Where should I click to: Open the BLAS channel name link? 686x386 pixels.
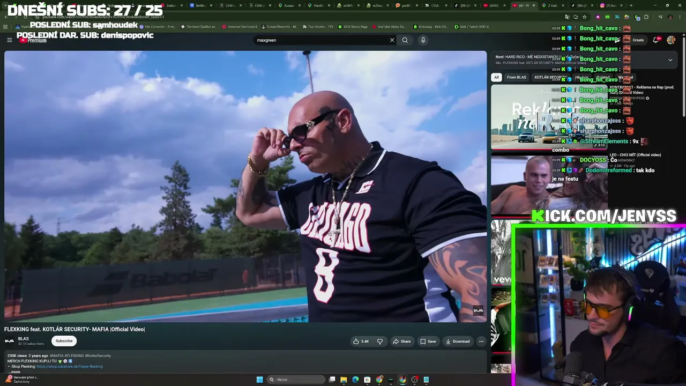24,339
